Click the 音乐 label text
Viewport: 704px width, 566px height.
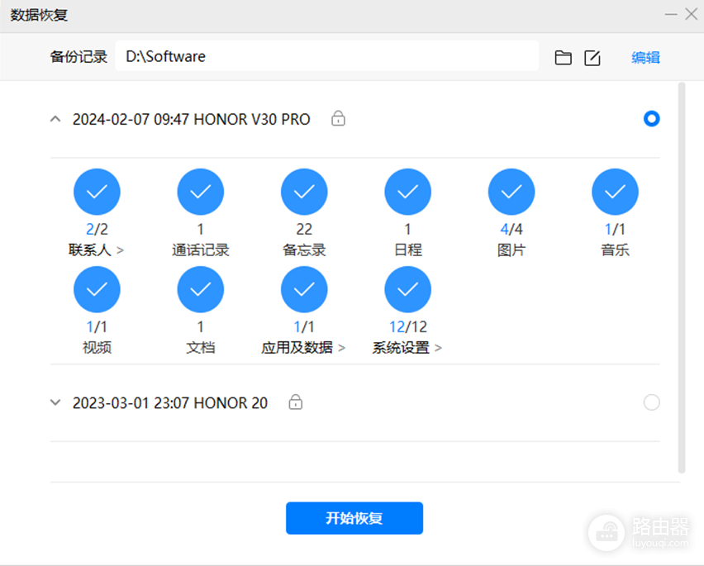[x=615, y=250]
